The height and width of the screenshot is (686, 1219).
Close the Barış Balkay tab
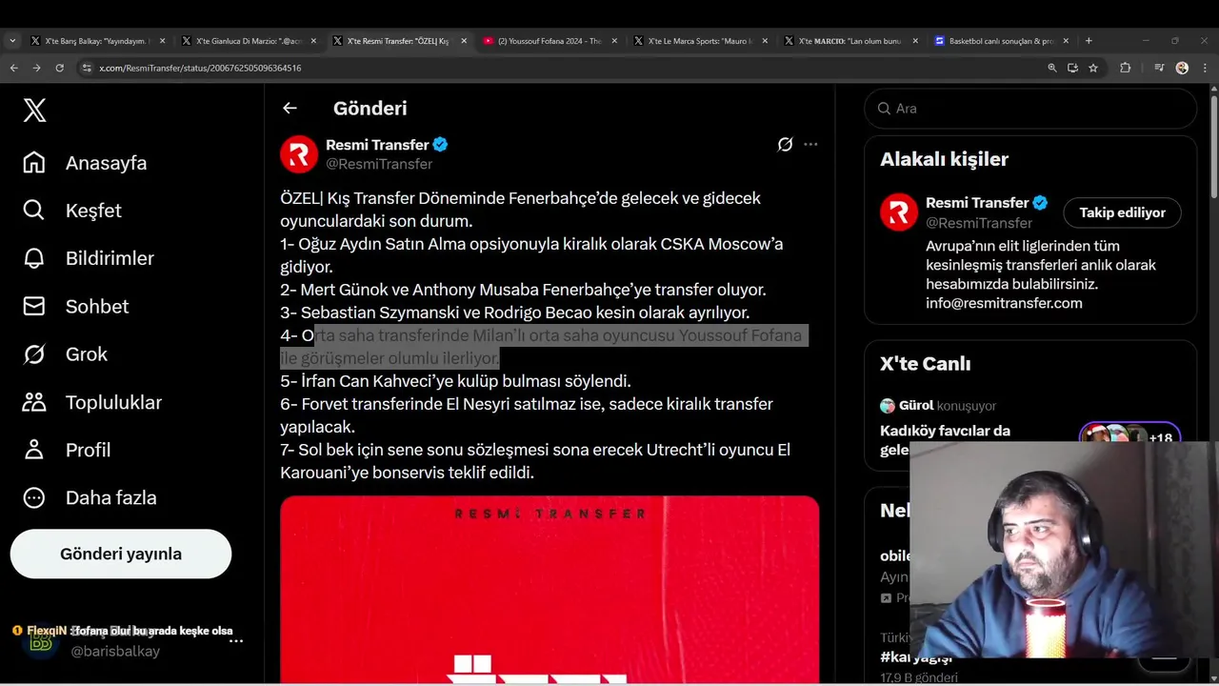163,41
